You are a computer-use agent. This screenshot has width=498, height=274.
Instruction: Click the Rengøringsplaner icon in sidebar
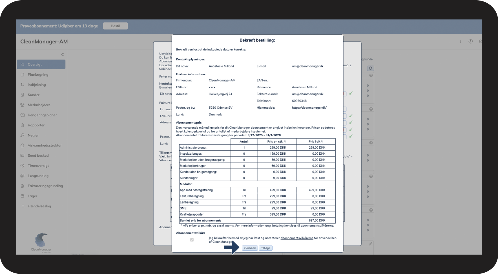click(x=22, y=115)
